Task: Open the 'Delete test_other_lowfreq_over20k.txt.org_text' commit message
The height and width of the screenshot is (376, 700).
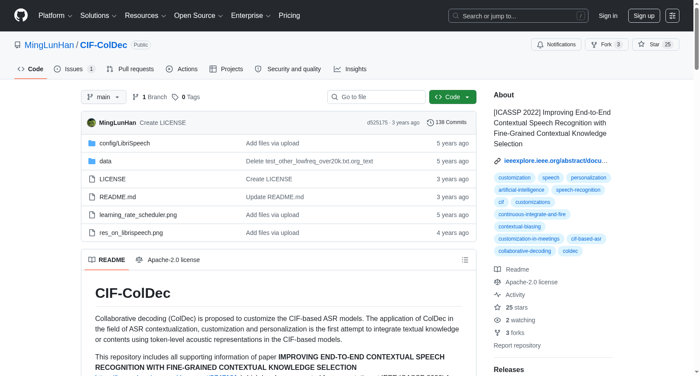Action: pyautogui.click(x=309, y=161)
